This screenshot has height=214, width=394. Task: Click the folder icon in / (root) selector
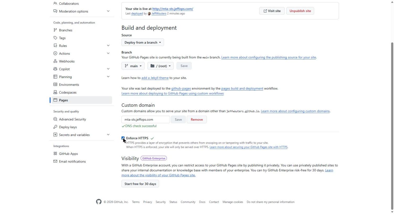tap(152, 66)
